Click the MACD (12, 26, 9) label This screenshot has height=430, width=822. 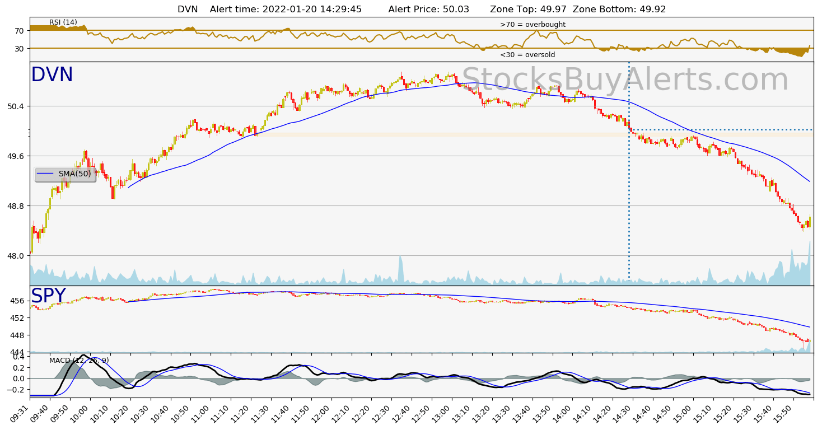[79, 361]
